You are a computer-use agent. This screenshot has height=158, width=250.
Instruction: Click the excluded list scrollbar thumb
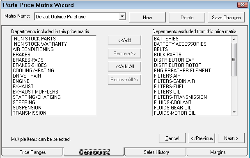(234, 60)
